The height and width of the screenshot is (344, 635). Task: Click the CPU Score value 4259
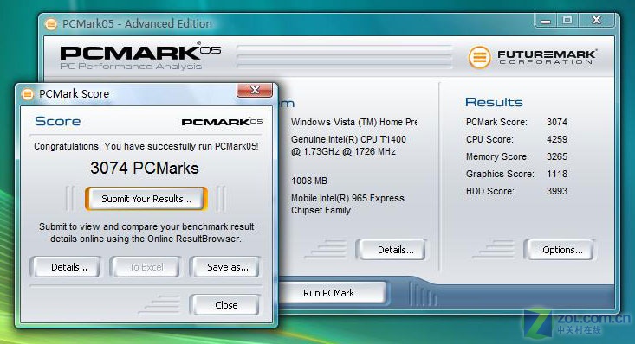[557, 139]
